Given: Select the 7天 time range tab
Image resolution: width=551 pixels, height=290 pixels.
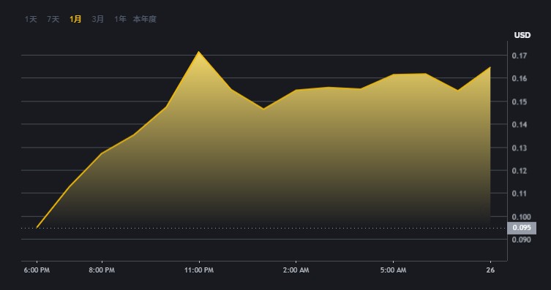Looking at the screenshot, I should click(x=53, y=19).
